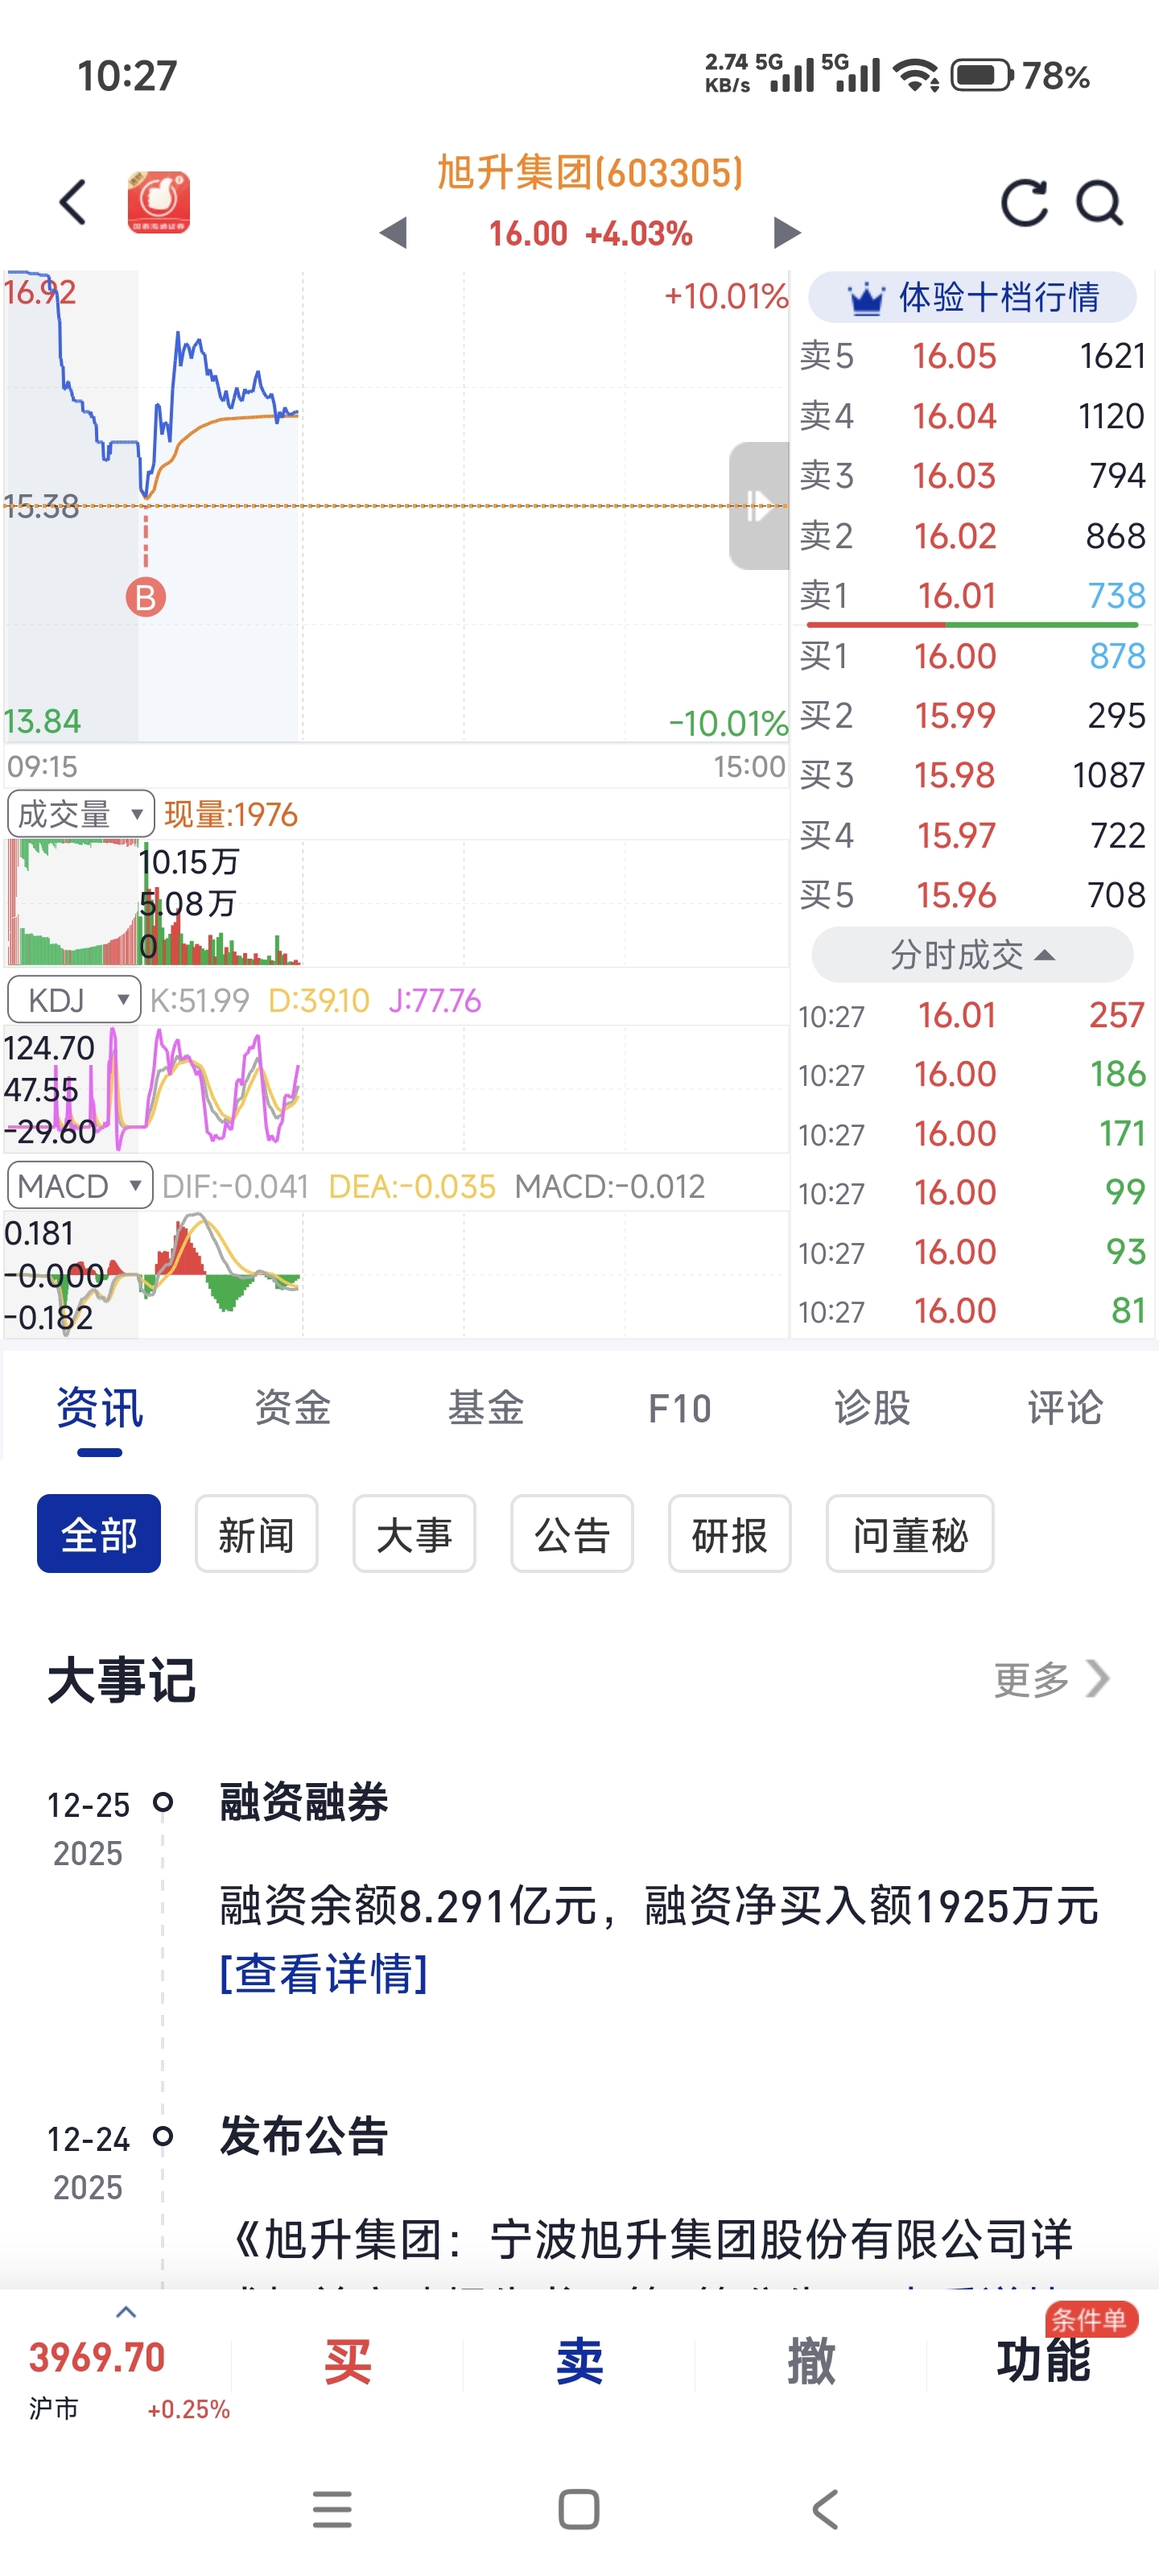Open the 成交量 indicator dropdown
This screenshot has height=2576, width=1159.
coord(80,814)
